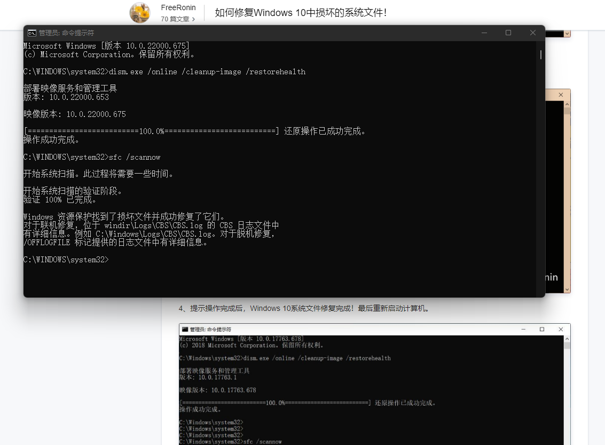This screenshot has height=445, width=605.
Task: Click the 部署映像服务和管理工具 line
Action: click(70, 88)
